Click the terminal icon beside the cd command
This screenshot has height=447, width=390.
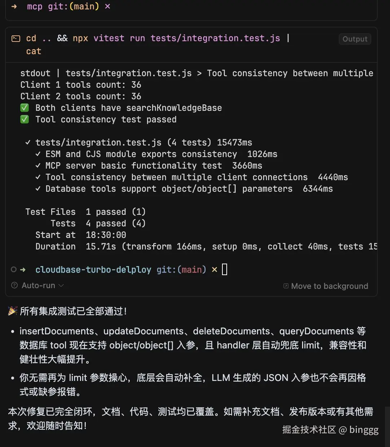point(16,39)
